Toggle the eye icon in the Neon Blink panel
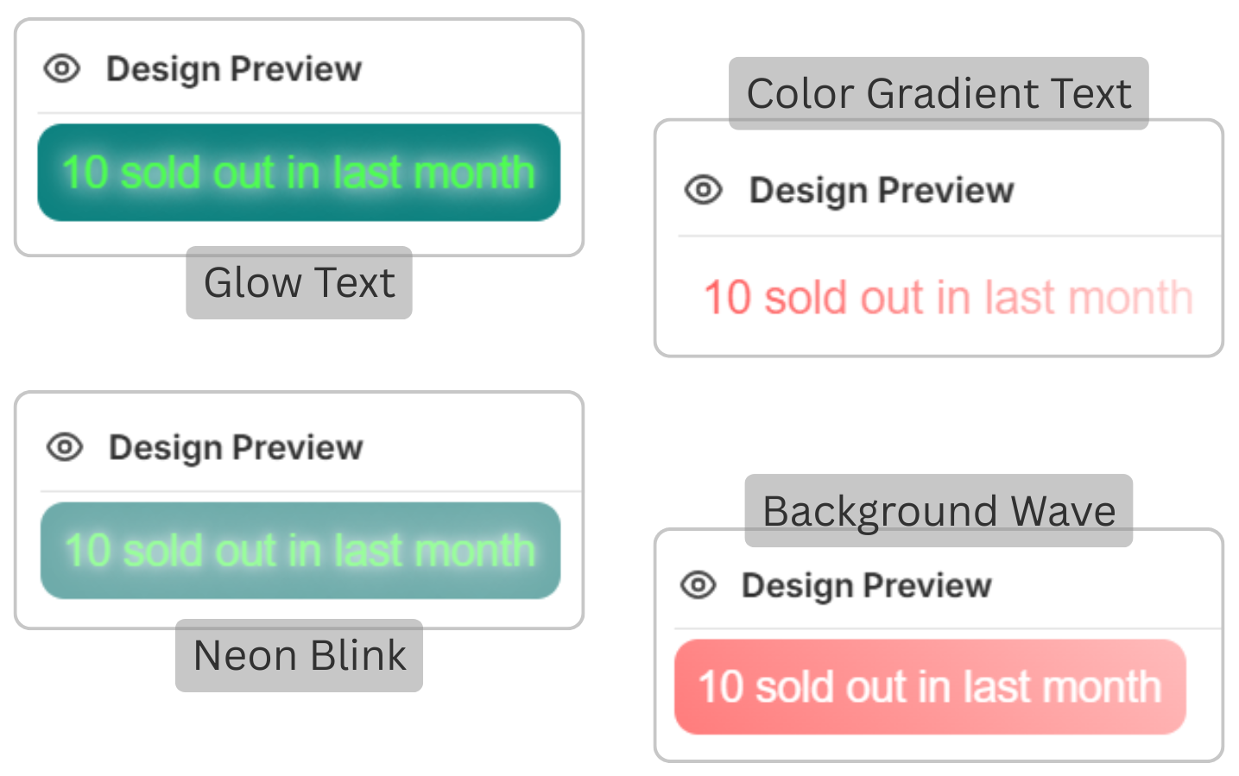Viewport: 1239px width, 776px height. click(x=65, y=447)
